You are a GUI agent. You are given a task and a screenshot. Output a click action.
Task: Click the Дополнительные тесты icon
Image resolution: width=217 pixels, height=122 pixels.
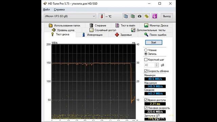tap(133, 30)
